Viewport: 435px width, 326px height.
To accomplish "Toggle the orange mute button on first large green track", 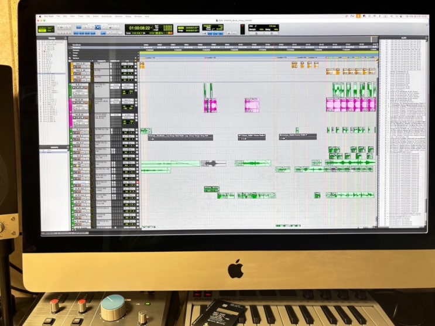I will (x=85, y=88).
